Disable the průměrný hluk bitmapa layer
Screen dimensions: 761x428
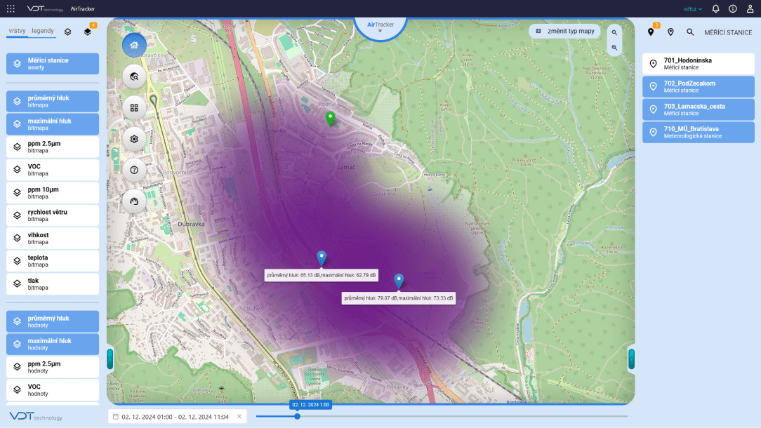click(53, 101)
